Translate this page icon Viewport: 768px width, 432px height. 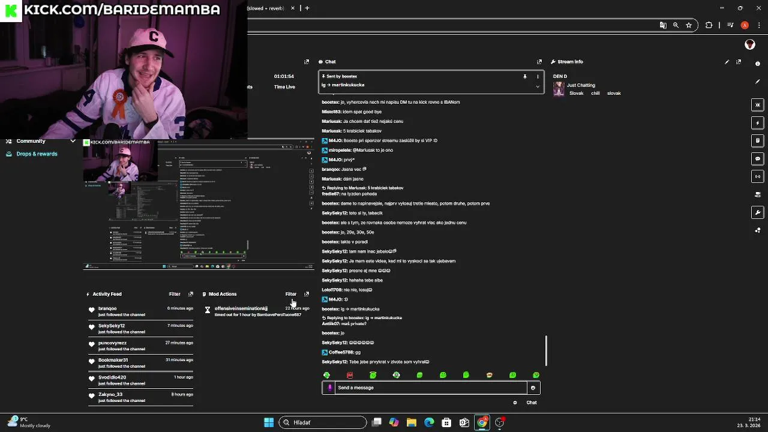(x=662, y=25)
